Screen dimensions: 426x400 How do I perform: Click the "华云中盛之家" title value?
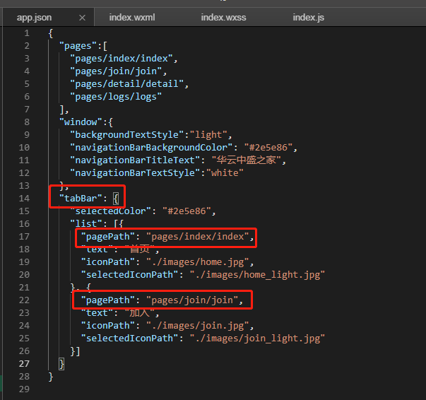(x=246, y=160)
